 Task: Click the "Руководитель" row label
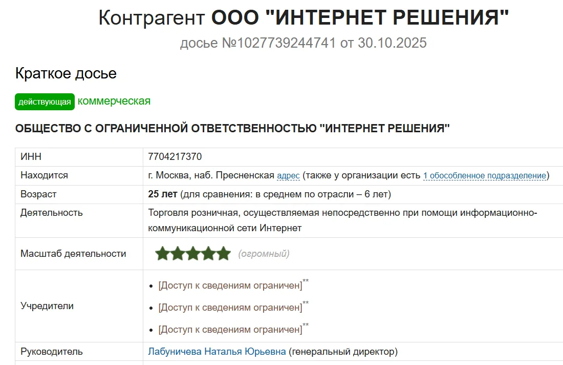pyautogui.click(x=51, y=351)
